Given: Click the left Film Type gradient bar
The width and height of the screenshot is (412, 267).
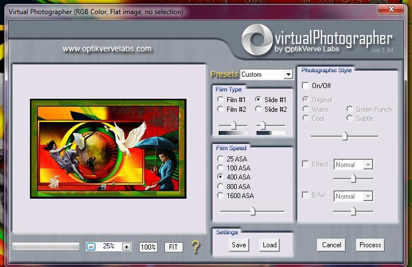Looking at the screenshot, I should coord(233,133).
